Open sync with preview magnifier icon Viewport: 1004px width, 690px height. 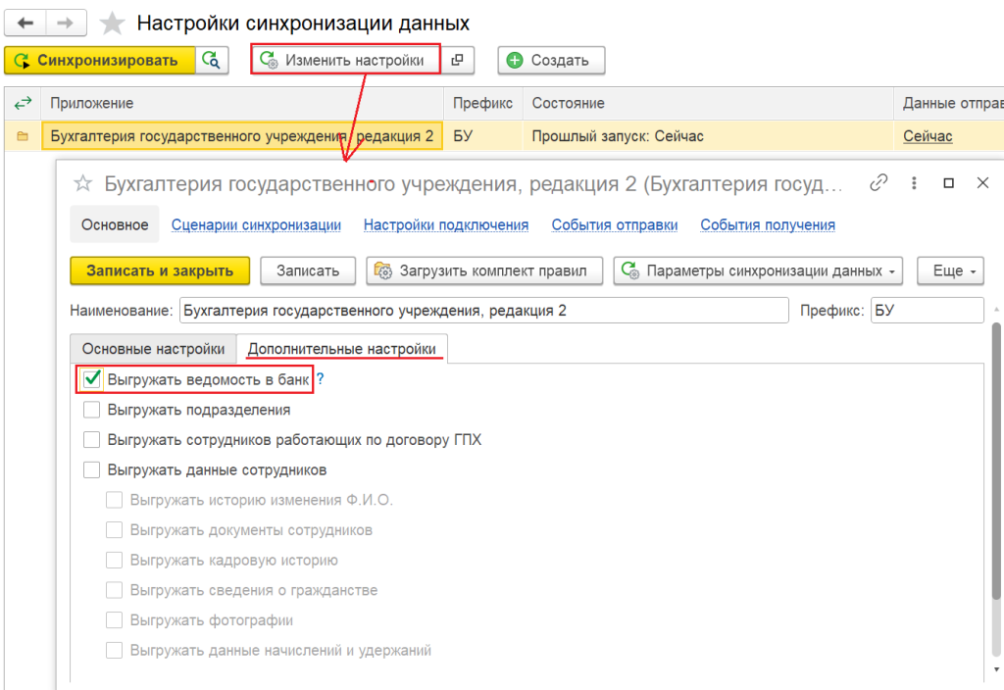coord(212,60)
